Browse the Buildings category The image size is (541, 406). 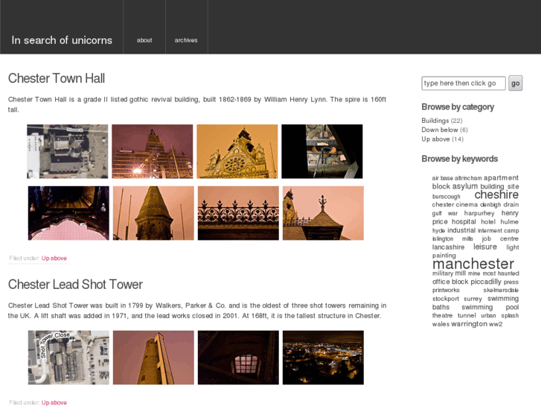pyautogui.click(x=435, y=121)
